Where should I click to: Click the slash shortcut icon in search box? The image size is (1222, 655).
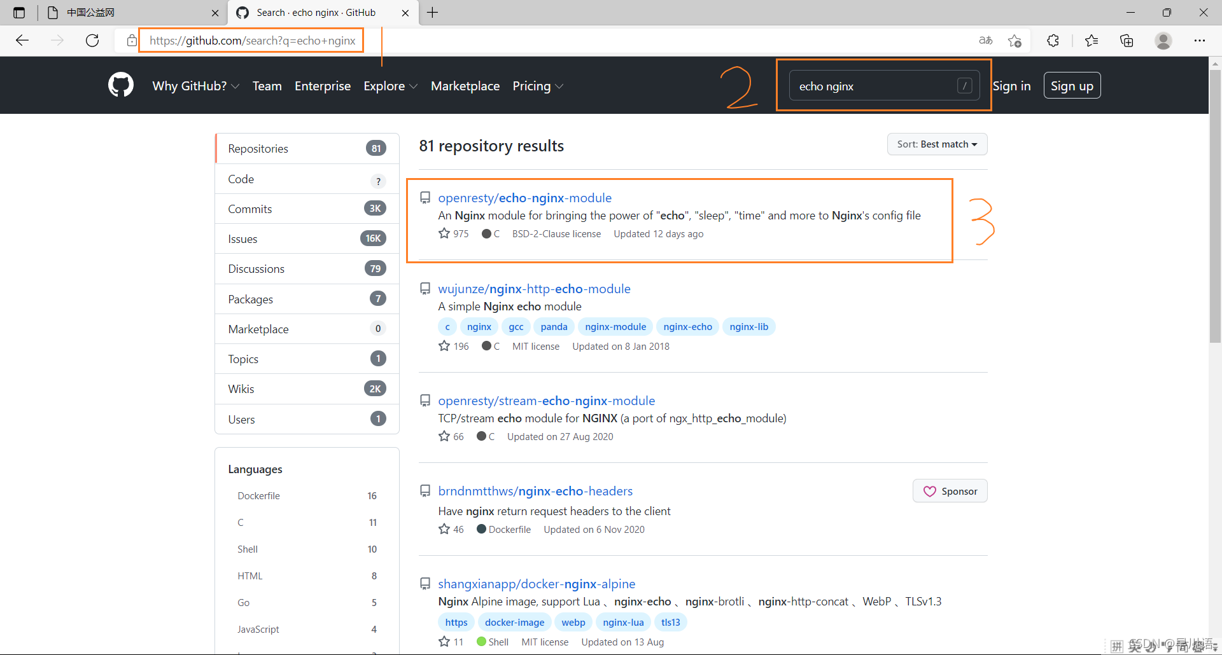click(x=964, y=86)
